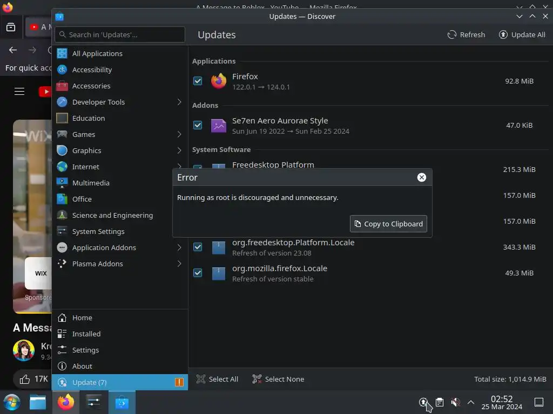The width and height of the screenshot is (553, 414).
Task: Uncheck org.mozilla.firefox.Locale checkbox
Action: tap(198, 273)
